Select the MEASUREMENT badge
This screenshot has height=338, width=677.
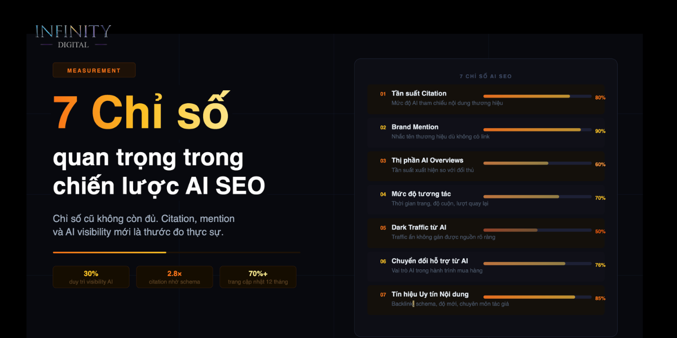click(94, 70)
